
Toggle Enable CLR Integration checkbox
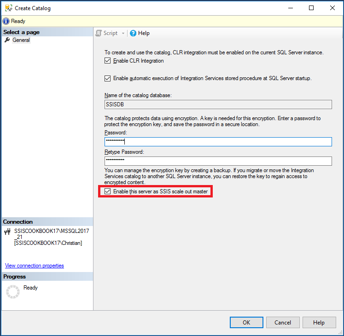pos(107,61)
